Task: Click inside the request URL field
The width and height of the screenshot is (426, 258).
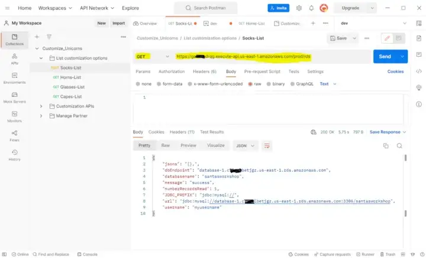Action: (x=272, y=57)
